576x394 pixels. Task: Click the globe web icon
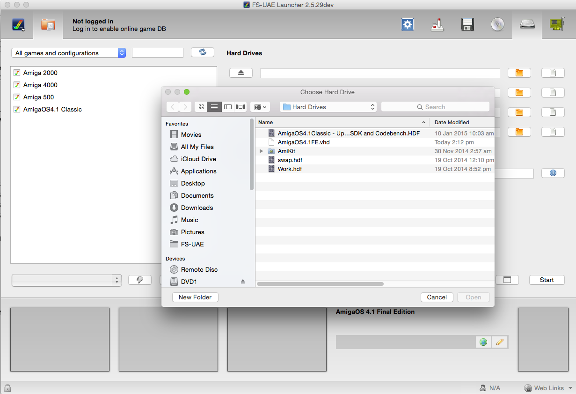point(483,342)
